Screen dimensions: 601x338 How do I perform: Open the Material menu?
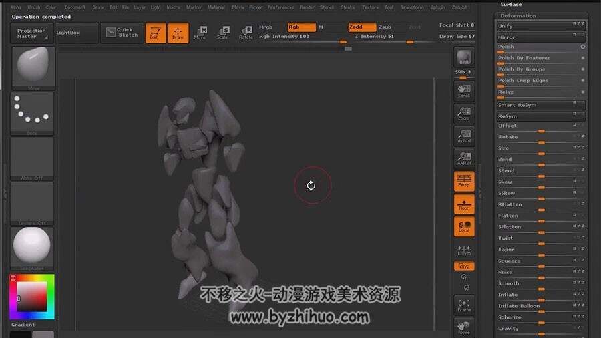click(x=216, y=7)
